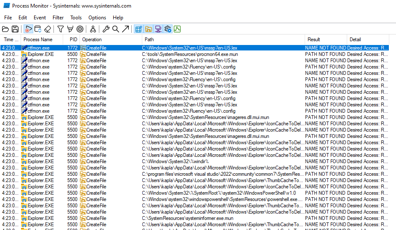This screenshot has width=396, height=230.
Task: Select the Include Process From Window target icon
Action: [x=80, y=29]
